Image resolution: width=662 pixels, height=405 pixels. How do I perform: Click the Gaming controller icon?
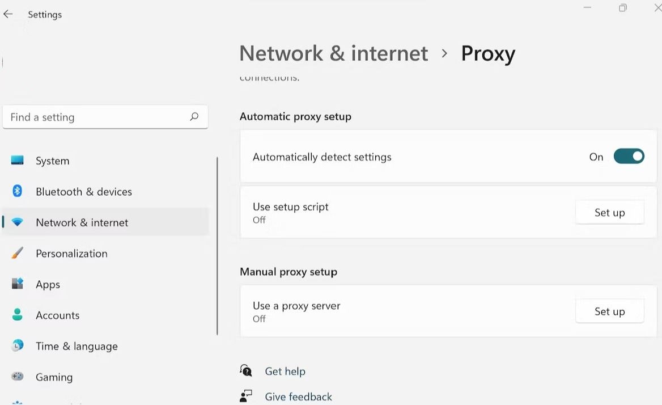click(18, 377)
